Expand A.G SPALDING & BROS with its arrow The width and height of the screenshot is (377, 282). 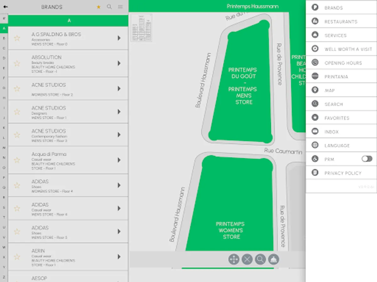click(x=119, y=38)
